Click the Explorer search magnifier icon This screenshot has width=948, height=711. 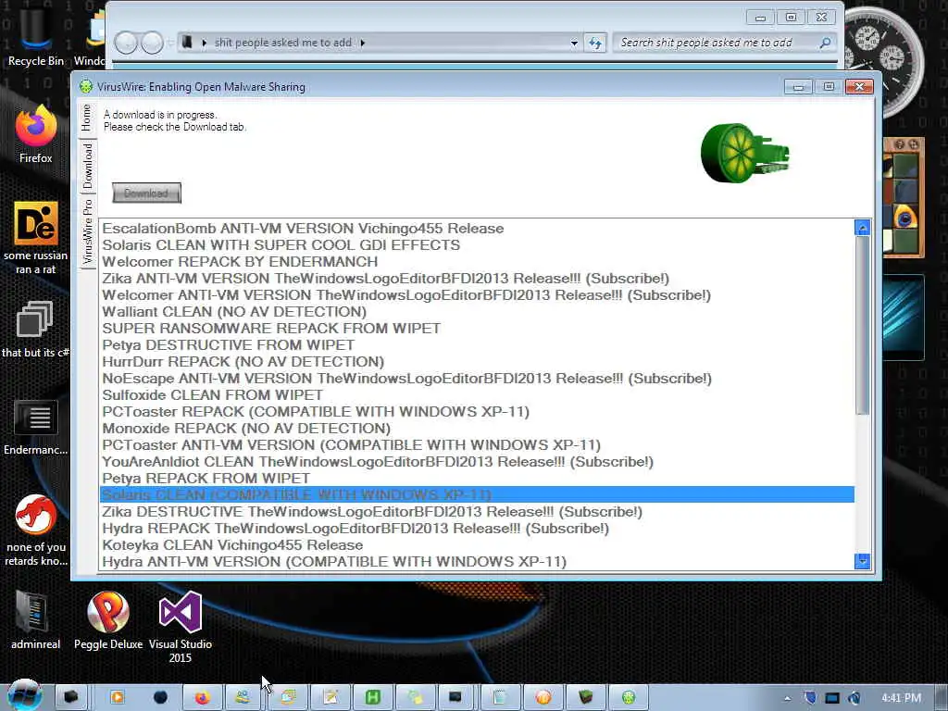(825, 43)
